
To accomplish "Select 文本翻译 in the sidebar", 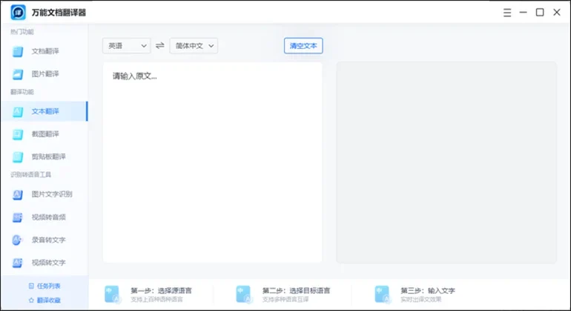I will (x=44, y=111).
